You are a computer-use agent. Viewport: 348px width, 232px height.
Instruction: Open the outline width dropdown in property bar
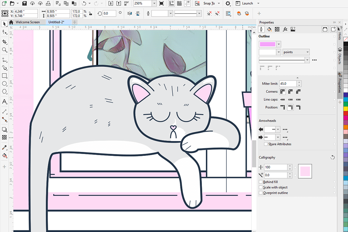click(170, 13)
